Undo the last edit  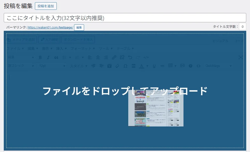pos(130,57)
